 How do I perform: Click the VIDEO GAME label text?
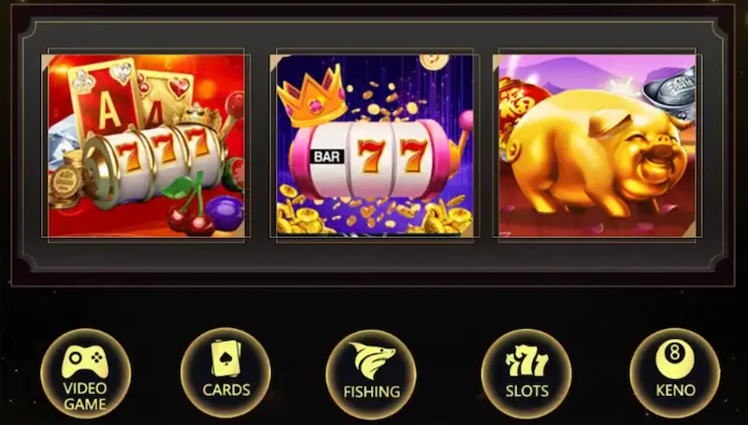85,396
